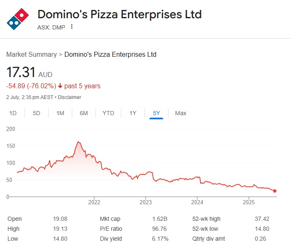Viewport: 291px width, 244px height.
Task: Click the 2021 peak on the price chart
Action: coord(78,142)
